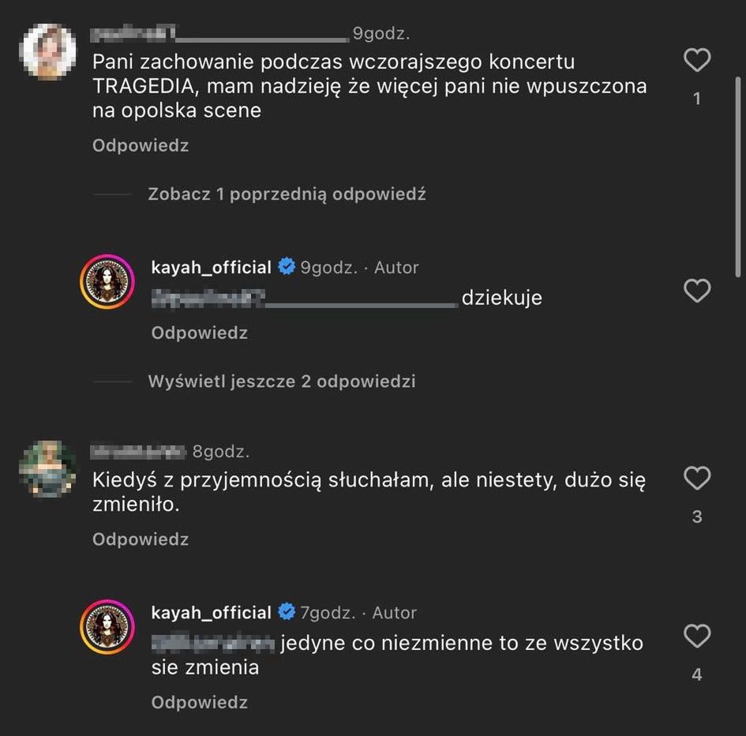Open the avatar of the "dużo się zmieniło" commenter
Screen dimensions: 746x736
[48, 469]
